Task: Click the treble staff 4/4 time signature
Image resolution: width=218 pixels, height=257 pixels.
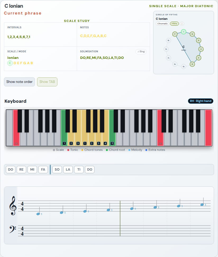Action: tap(22, 206)
